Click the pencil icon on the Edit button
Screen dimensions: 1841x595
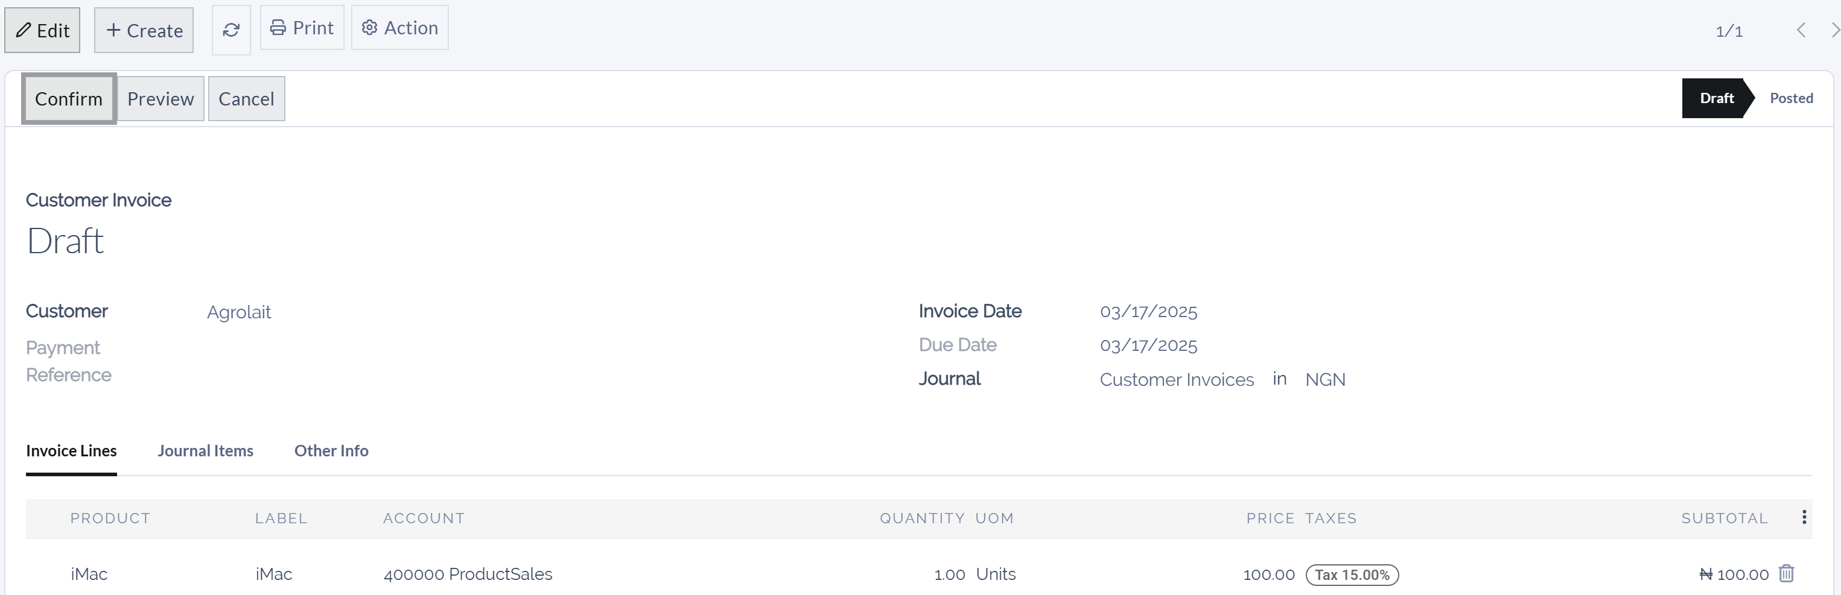(x=22, y=30)
